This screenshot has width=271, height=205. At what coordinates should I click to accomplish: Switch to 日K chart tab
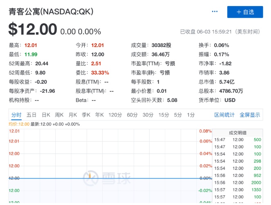pos(46,115)
